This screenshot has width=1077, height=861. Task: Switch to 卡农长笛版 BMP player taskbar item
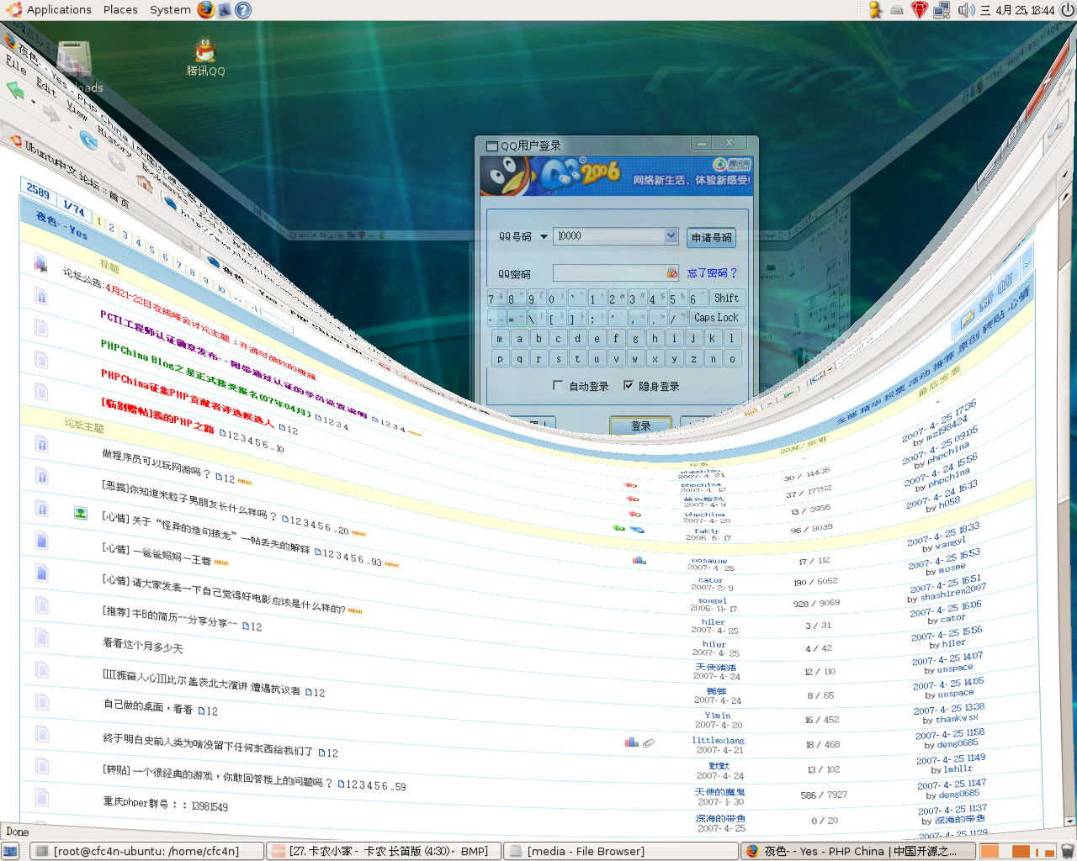coord(383,852)
